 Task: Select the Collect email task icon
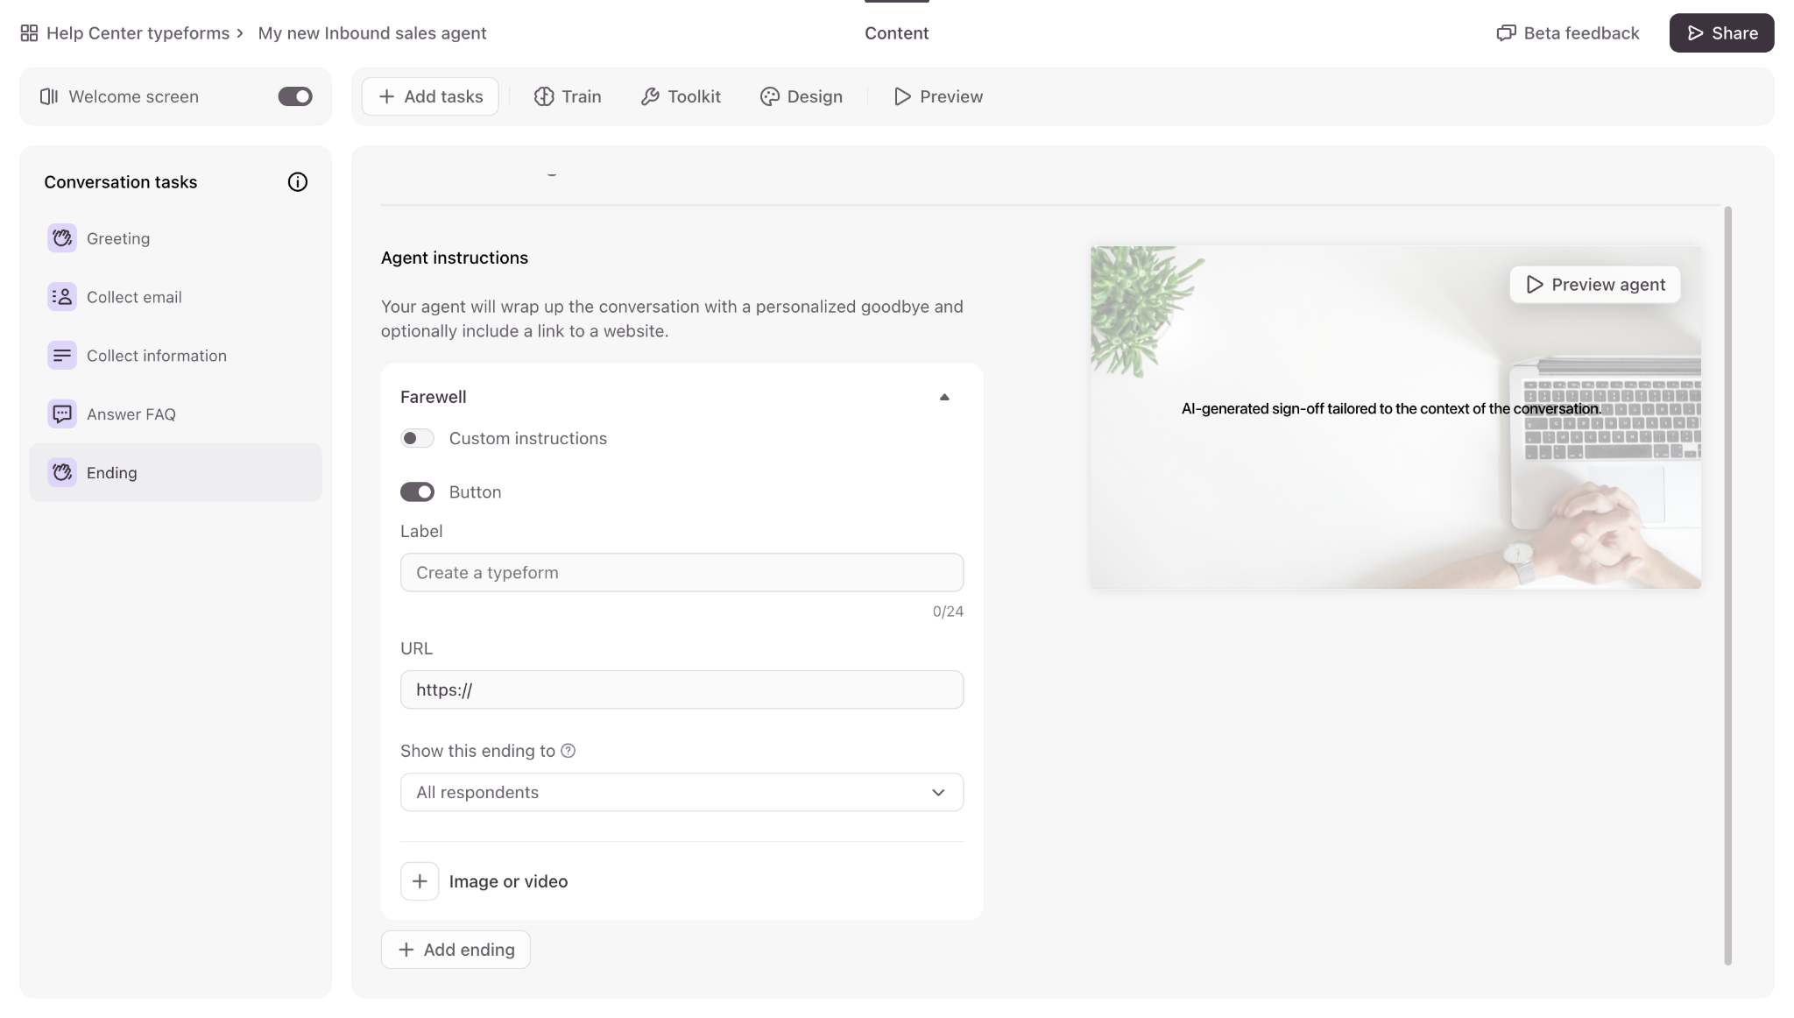(x=62, y=297)
